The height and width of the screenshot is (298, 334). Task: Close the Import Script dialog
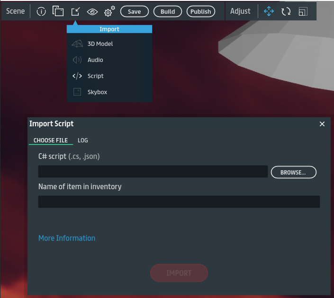[x=322, y=124]
